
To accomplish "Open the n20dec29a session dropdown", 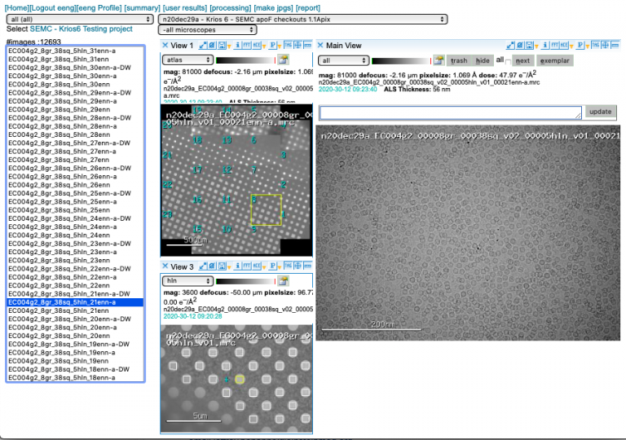I will coord(302,20).
